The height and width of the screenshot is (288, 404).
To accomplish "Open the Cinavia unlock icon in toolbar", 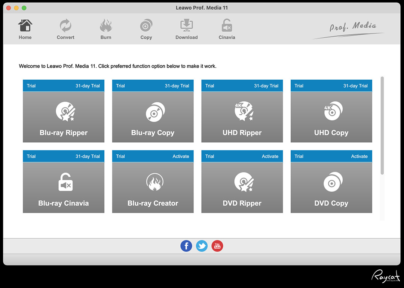I will pos(227,26).
